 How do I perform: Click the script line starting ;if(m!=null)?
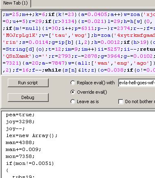(x=79, y=28)
